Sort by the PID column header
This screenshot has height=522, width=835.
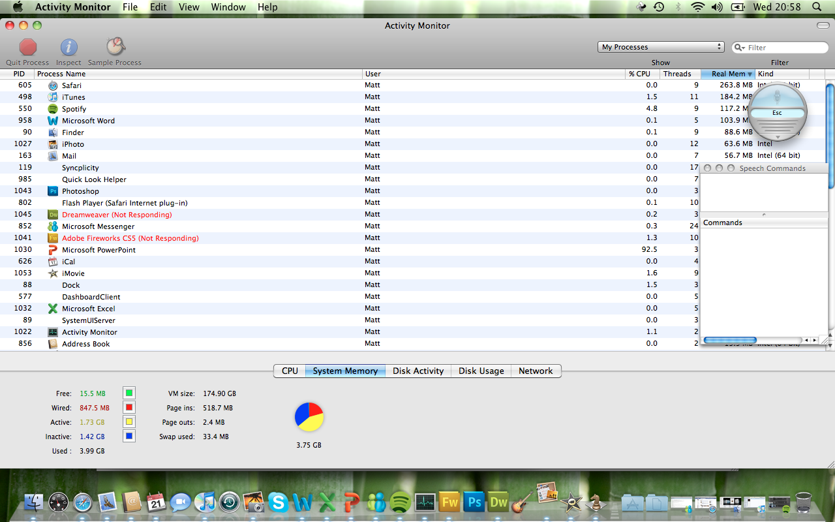[x=18, y=74]
